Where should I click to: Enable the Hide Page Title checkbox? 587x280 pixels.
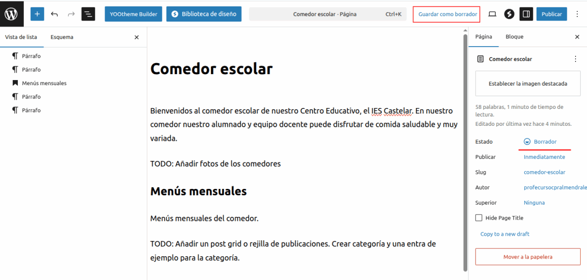479,218
